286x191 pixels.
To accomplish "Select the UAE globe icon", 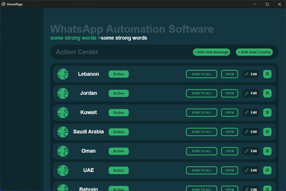I will click(63, 170).
